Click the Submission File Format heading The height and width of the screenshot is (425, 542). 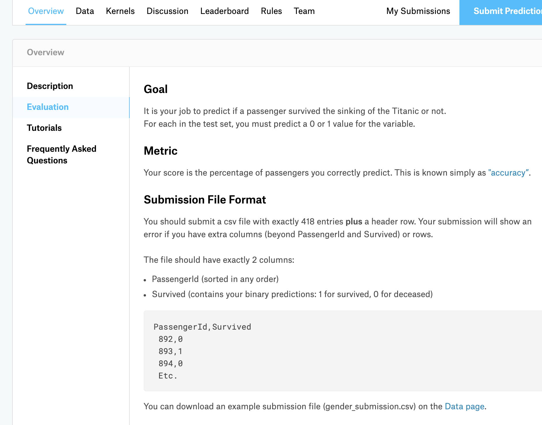(x=205, y=200)
